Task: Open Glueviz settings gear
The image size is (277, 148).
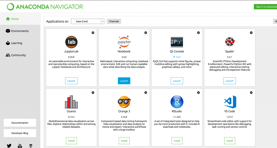Action: [93, 93]
